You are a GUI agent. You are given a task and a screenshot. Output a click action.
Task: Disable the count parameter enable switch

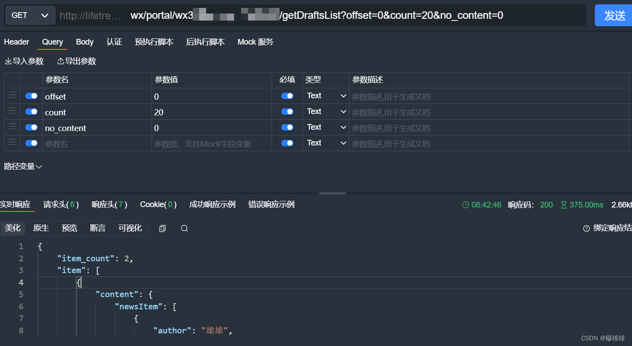31,111
